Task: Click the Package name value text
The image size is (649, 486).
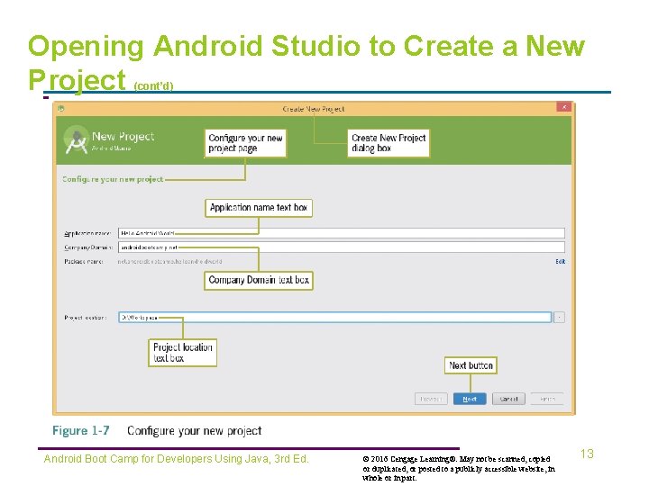Action: (x=169, y=262)
